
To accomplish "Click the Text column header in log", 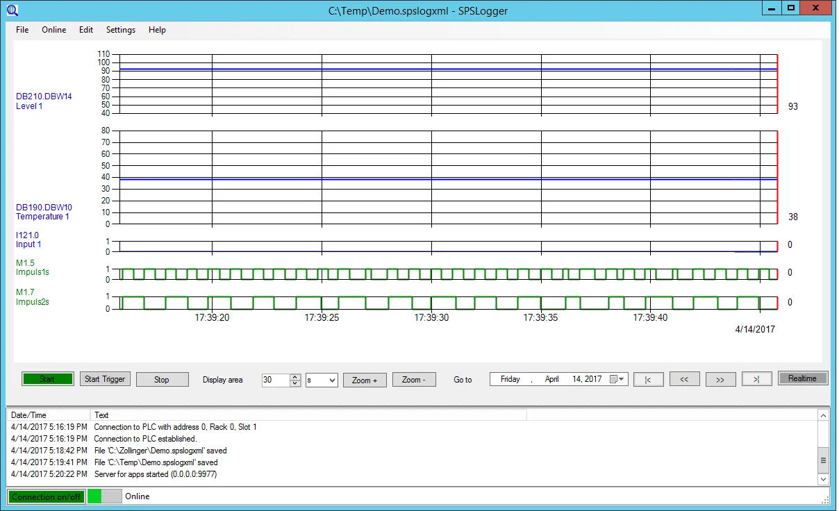I will pos(308,415).
